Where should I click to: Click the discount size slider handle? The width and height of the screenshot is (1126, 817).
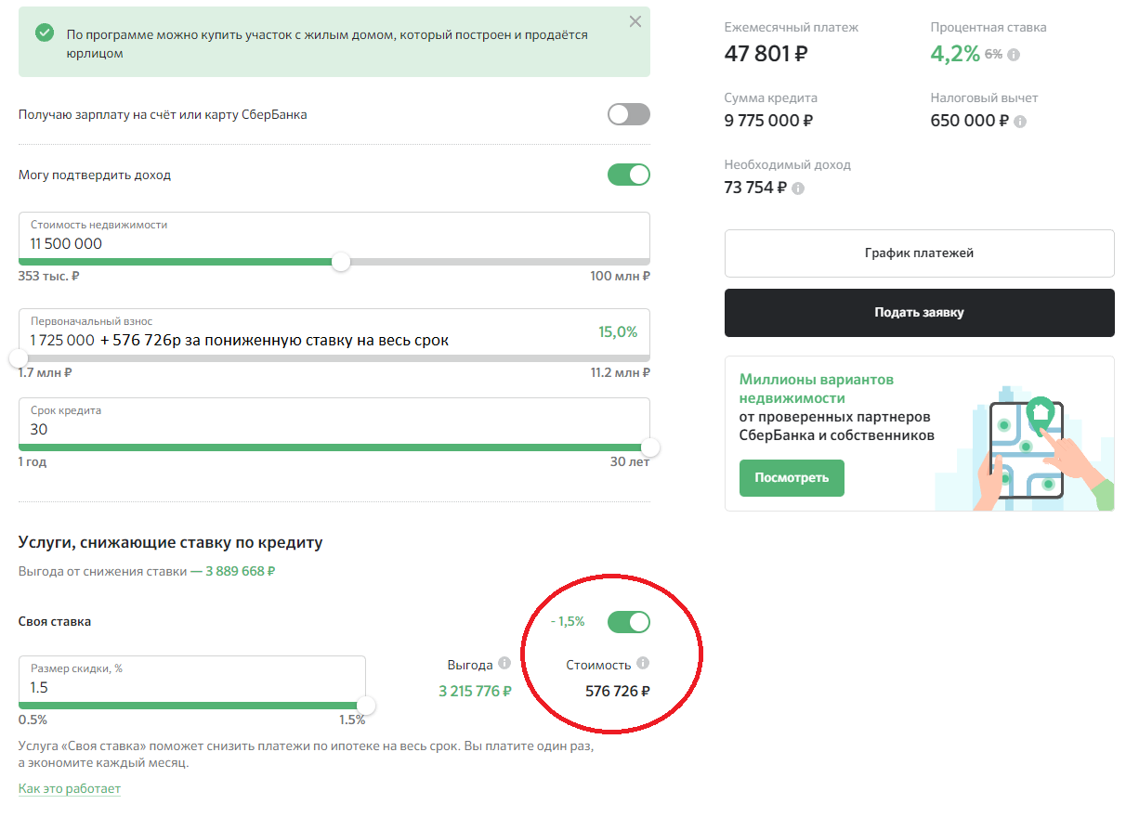(366, 706)
